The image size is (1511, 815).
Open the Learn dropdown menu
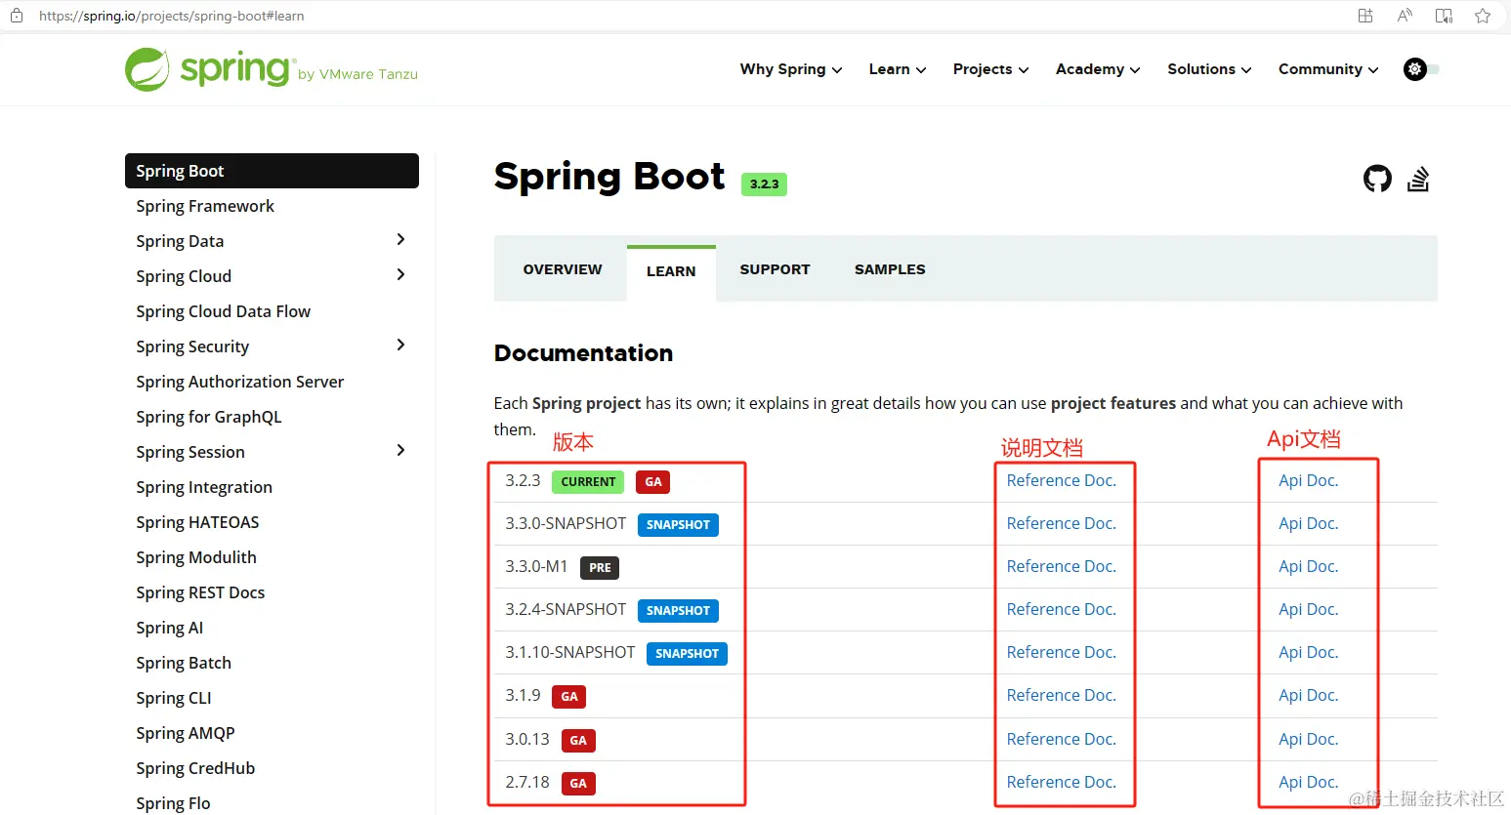(898, 69)
